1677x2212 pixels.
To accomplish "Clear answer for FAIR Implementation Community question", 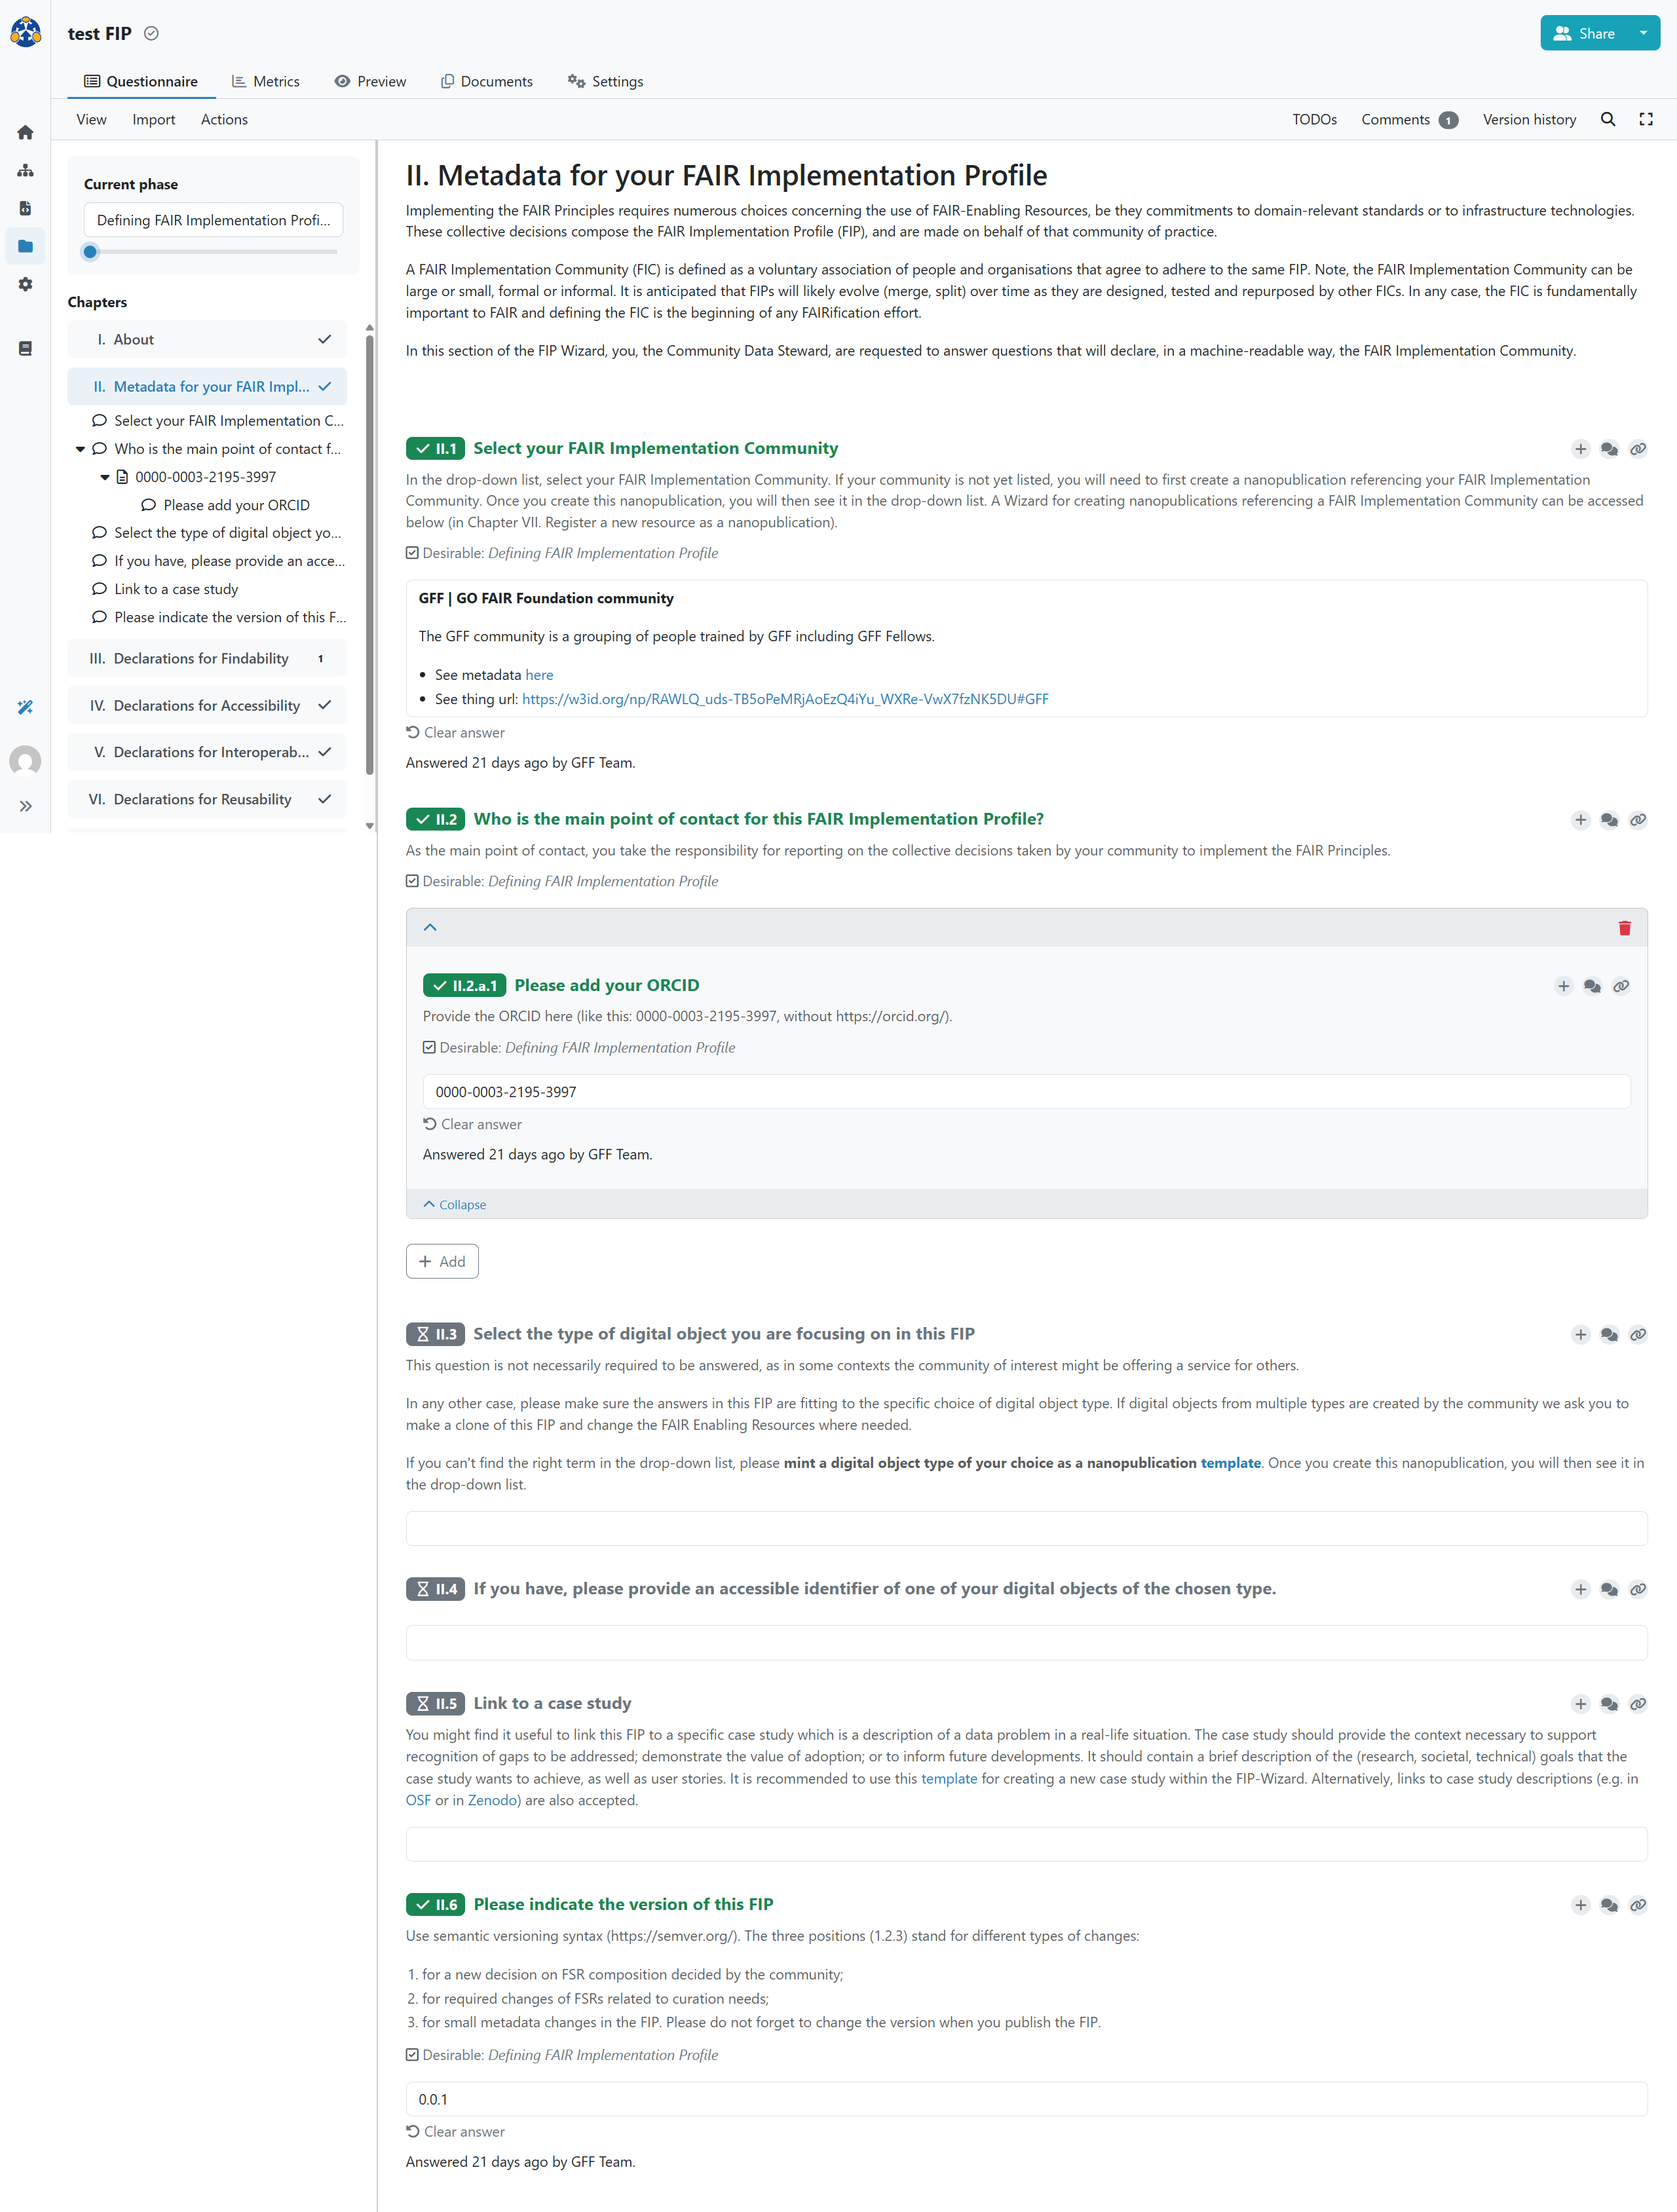I will [455, 732].
